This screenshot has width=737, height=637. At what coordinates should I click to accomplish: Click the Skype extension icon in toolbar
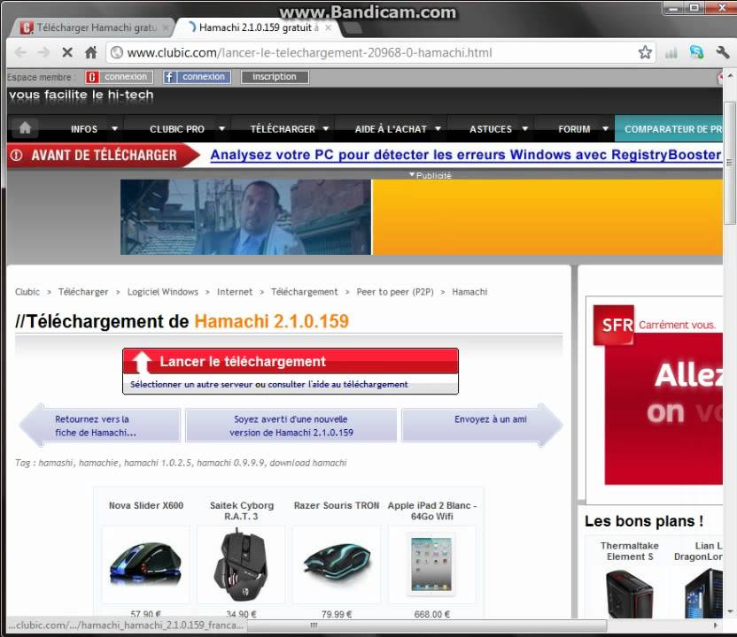696,52
